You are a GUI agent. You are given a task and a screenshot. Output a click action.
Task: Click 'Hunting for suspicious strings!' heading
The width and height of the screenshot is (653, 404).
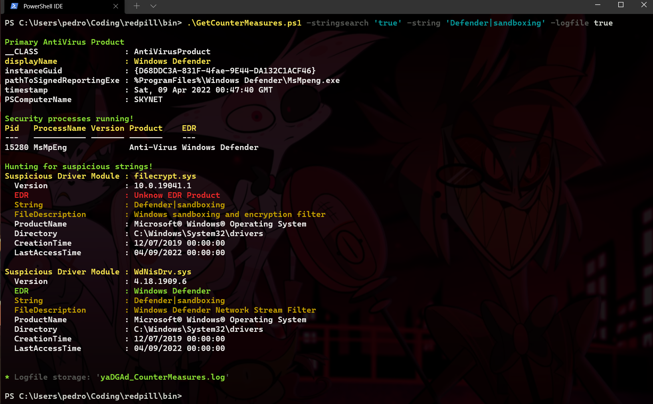[x=79, y=166]
